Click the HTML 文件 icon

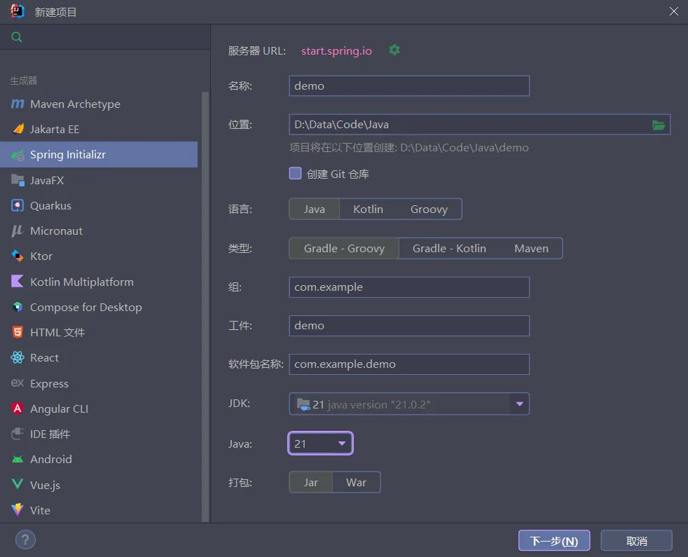click(18, 332)
